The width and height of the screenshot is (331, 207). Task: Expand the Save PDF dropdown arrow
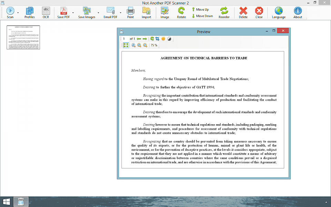[73, 13]
